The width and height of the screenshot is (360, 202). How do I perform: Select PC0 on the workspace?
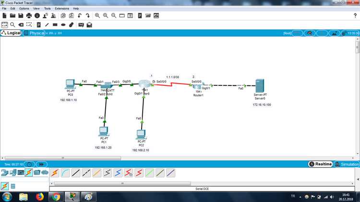click(70, 84)
